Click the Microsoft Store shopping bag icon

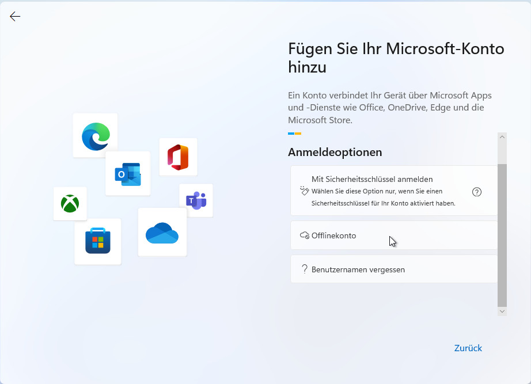(x=97, y=241)
